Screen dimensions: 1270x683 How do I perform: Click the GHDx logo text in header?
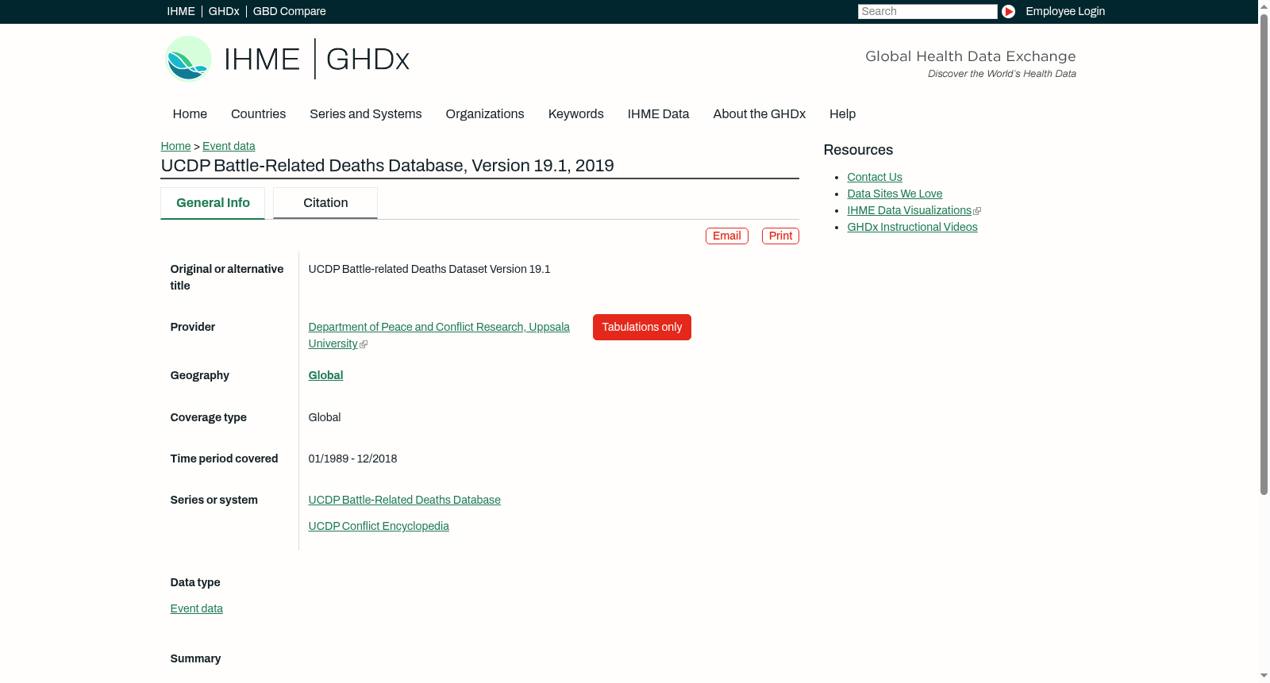click(x=368, y=59)
